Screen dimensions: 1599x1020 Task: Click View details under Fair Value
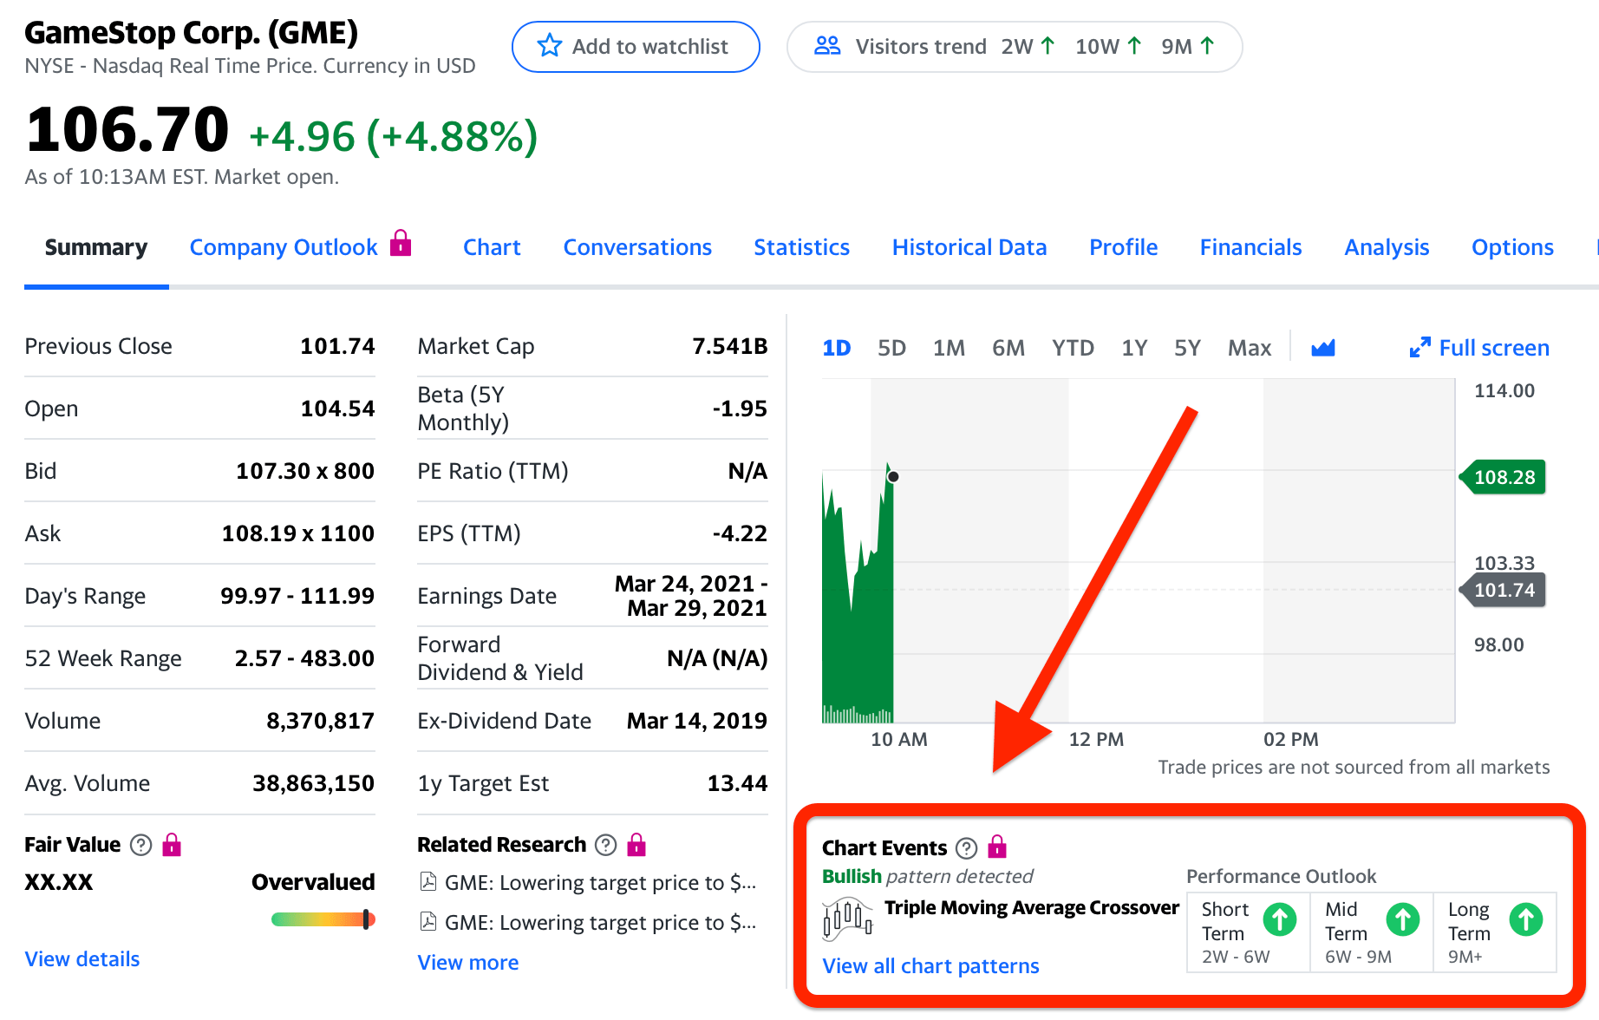[x=82, y=959]
